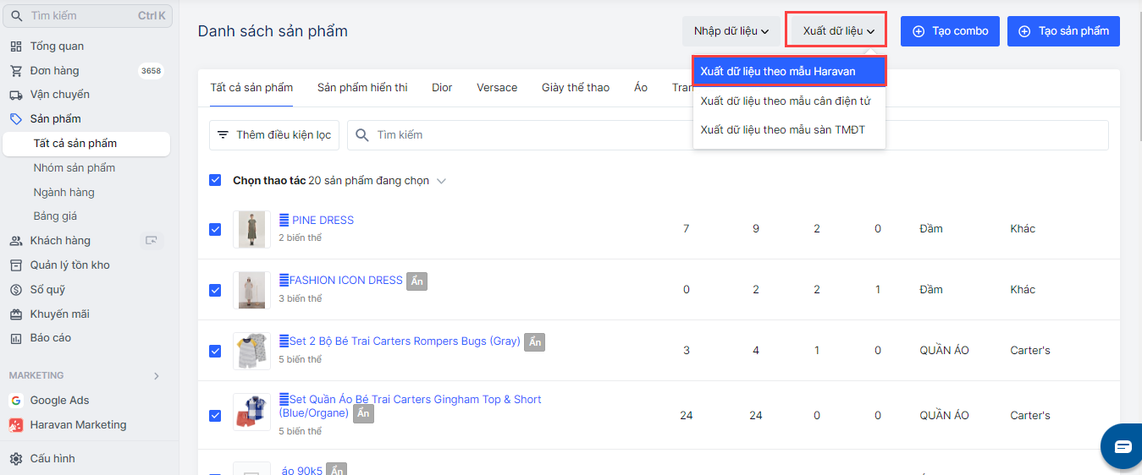Open Nhóm sản phẩm in sidebar
Viewport: 1142px width, 475px height.
click(74, 168)
